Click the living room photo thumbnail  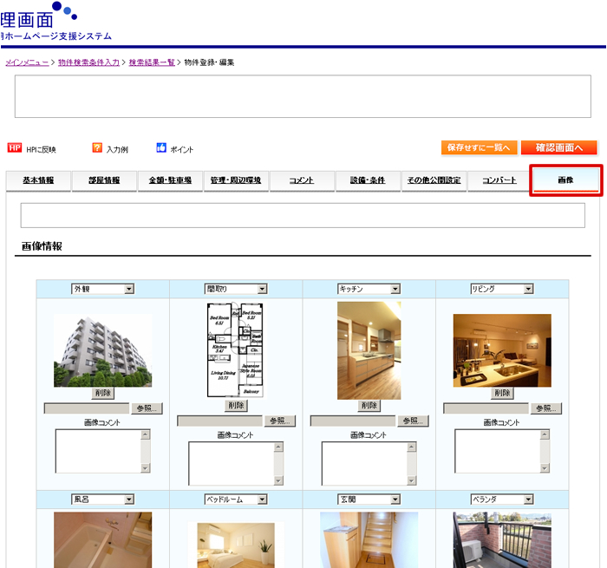(502, 351)
